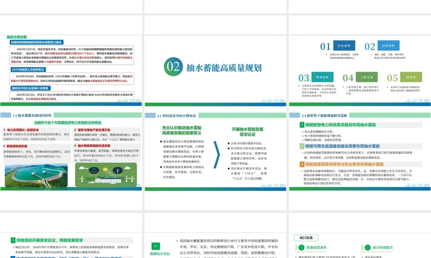The height and width of the screenshot is (258, 431).
Task: Click the green title 开展抽水蓄能发展需求论证
Action: (247, 132)
